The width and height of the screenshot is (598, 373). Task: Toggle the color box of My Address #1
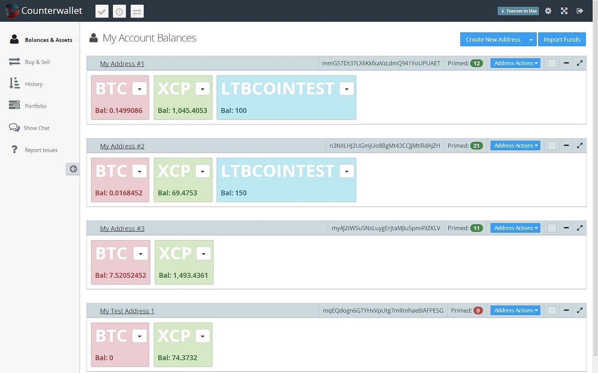(552, 63)
